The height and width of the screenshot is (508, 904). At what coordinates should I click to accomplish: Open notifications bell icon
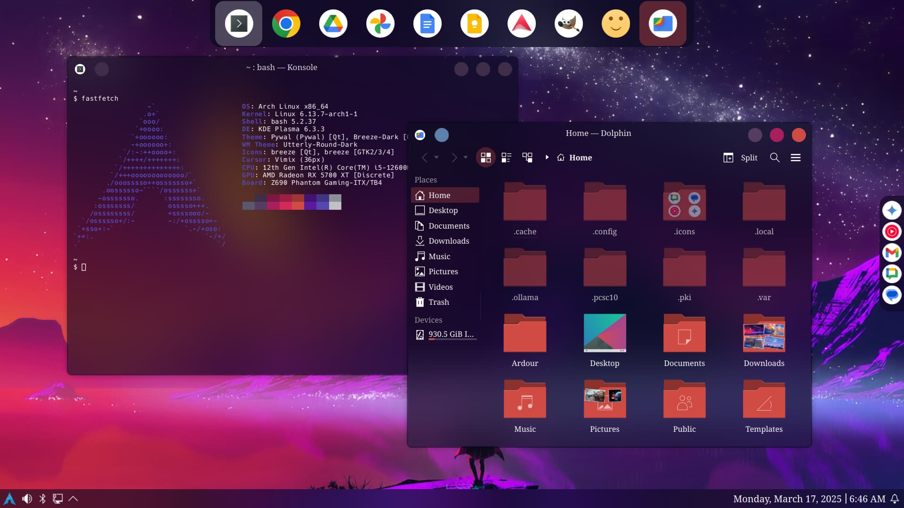895,499
